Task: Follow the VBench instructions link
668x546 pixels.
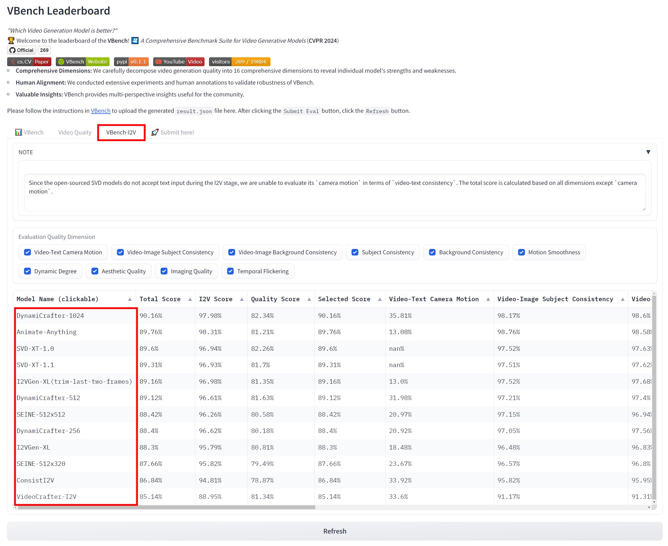Action: pyautogui.click(x=100, y=111)
